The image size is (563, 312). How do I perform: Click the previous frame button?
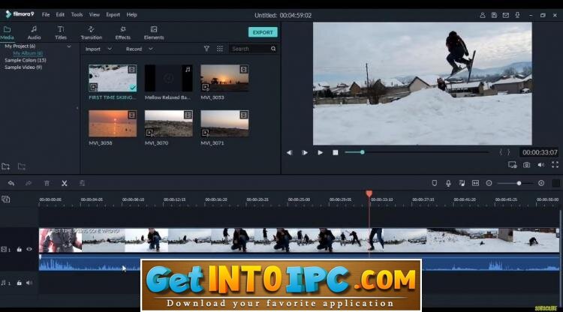pos(290,152)
